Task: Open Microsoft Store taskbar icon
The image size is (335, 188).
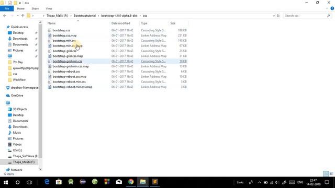Action: click(59, 182)
